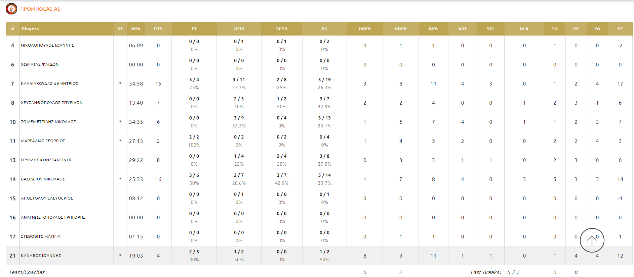634x277 pixels.
Task: Click player ΧΡΥΣΑΝΘΟΠΟΥΛΟΣ ΣΠΥΡΙΔΩΝ
Action: 52,103
